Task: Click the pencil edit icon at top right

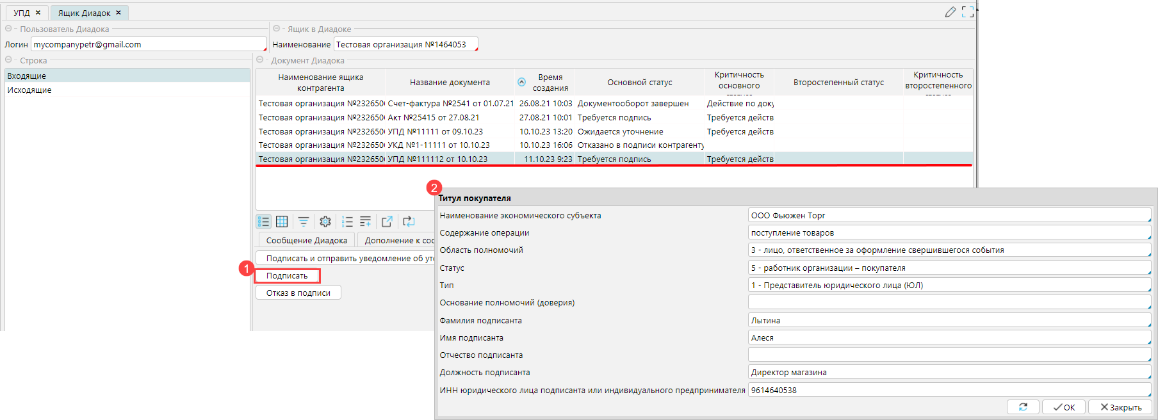Action: click(950, 12)
